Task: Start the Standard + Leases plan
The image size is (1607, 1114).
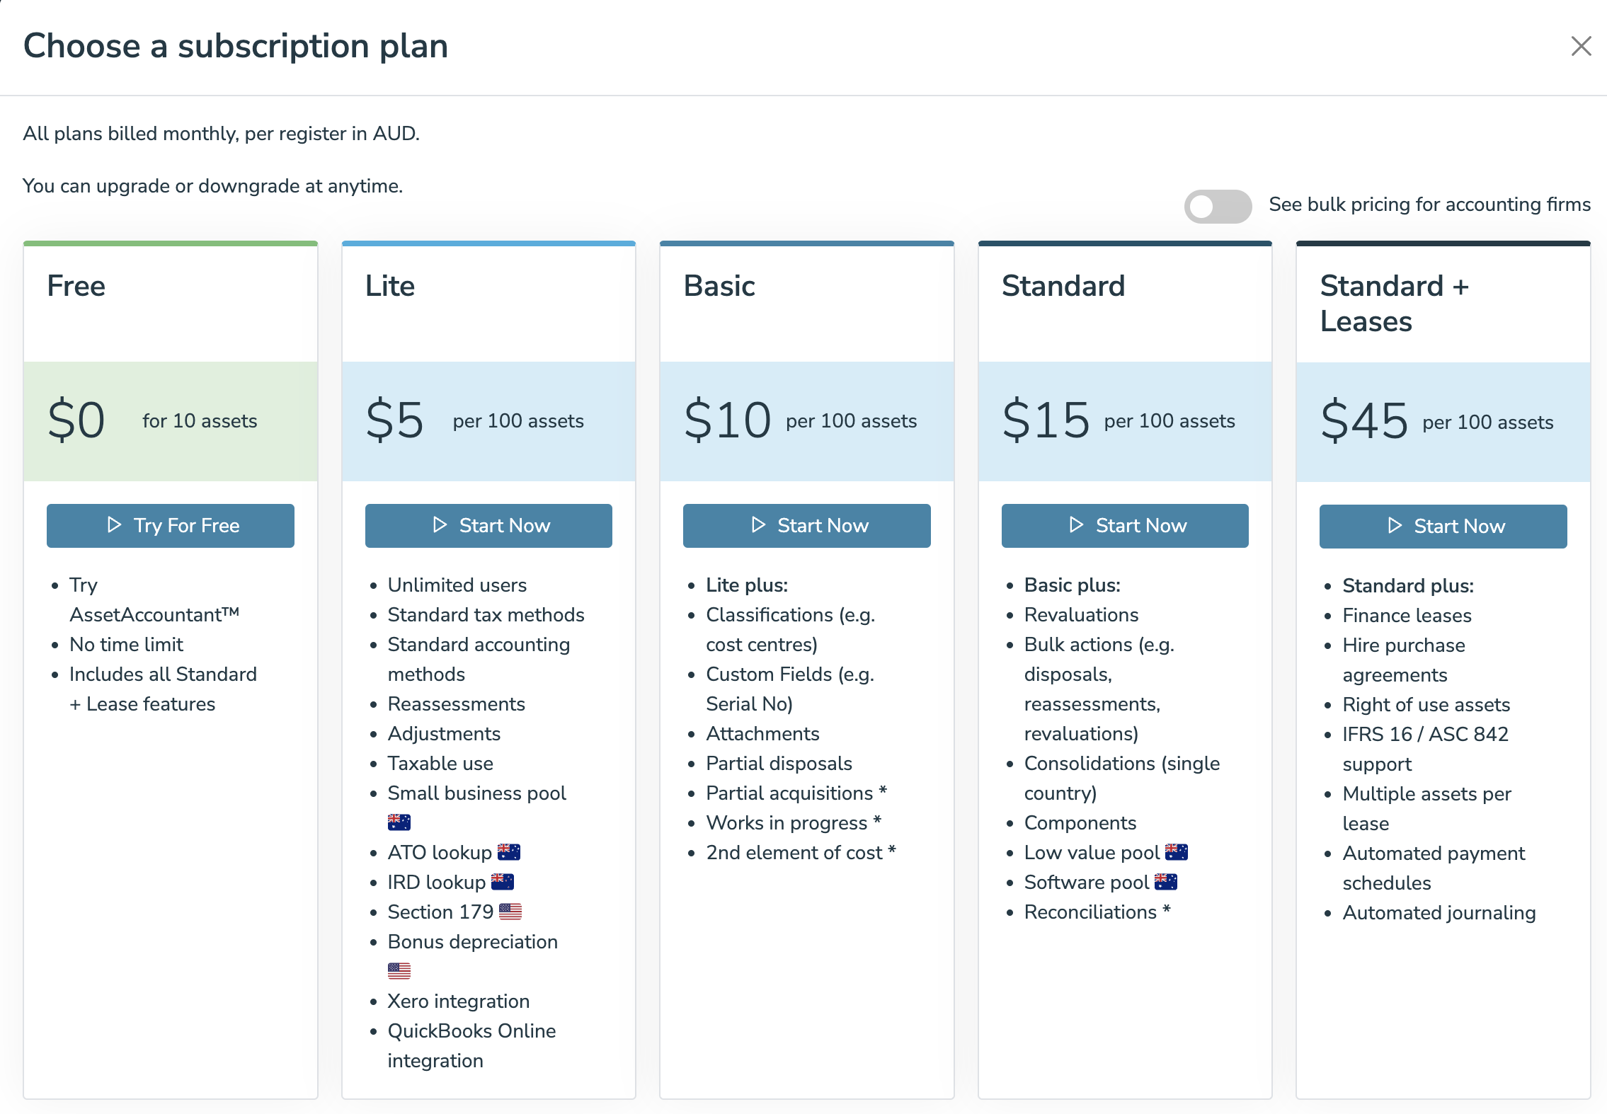Action: click(1443, 526)
